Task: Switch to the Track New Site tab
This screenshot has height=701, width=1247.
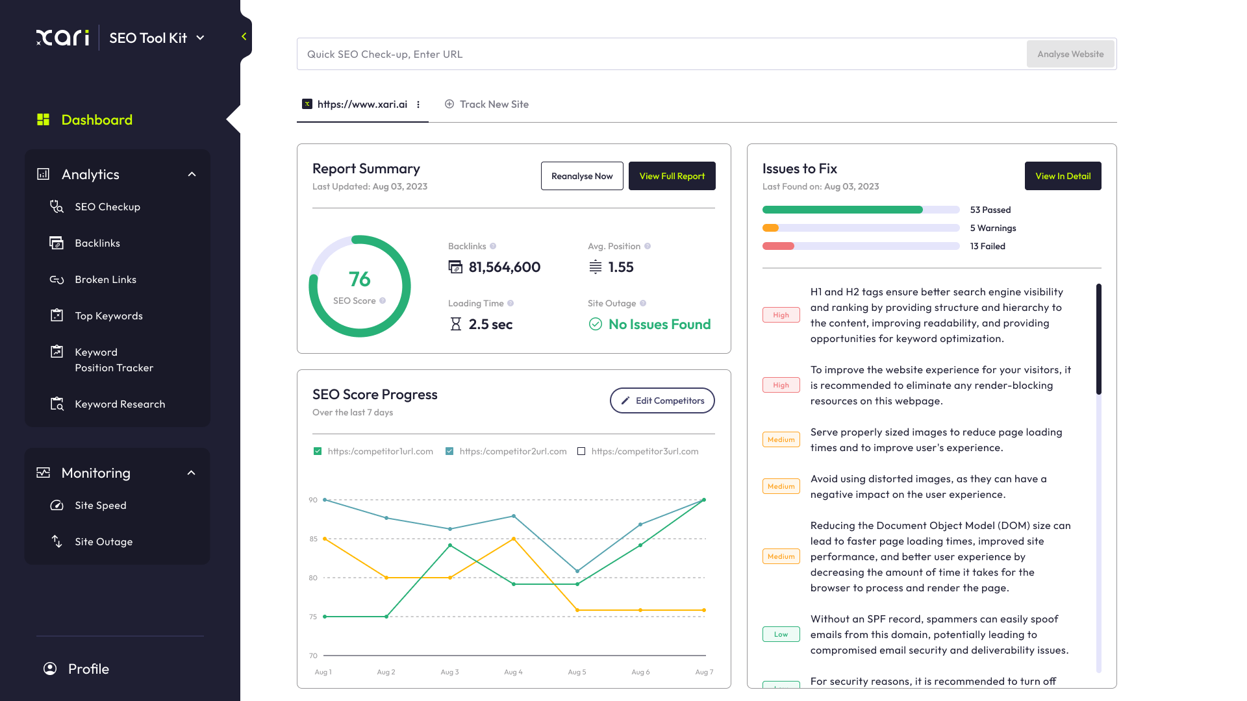Action: tap(486, 105)
